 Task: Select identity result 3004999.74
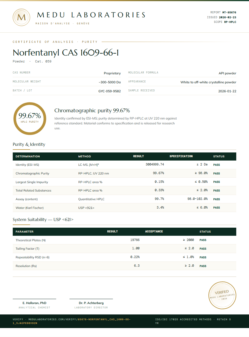[155, 164]
